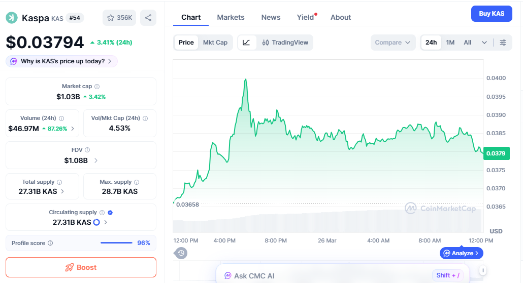Select Price chart mode
This screenshot has height=283, width=523.
186,43
